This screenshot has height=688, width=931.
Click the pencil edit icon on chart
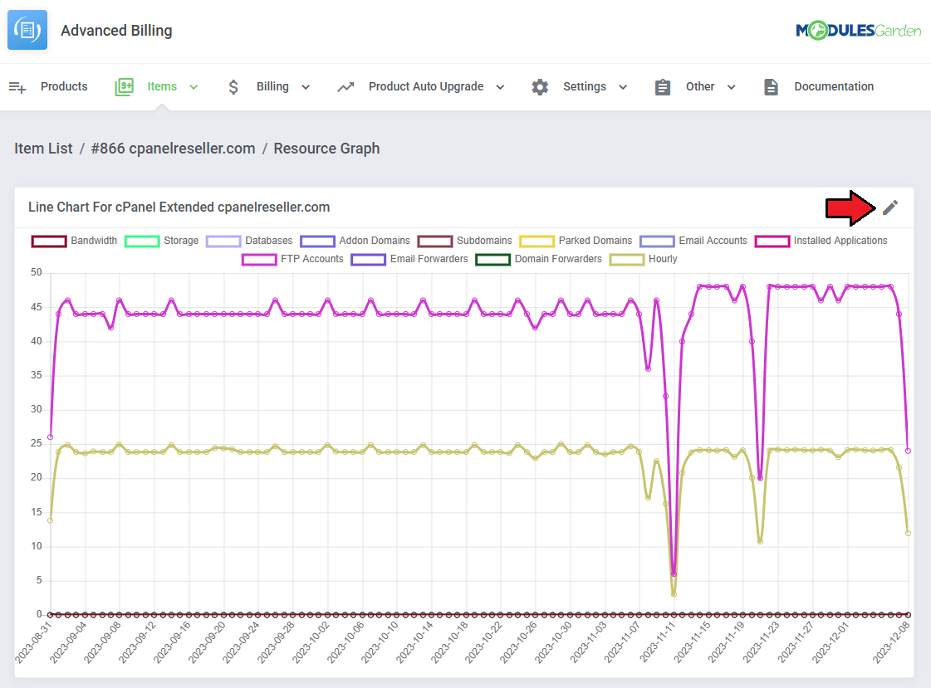(890, 207)
